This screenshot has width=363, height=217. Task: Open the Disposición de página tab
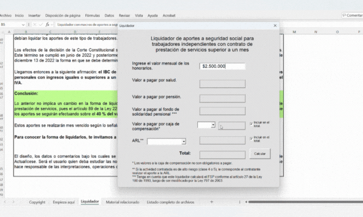point(63,16)
